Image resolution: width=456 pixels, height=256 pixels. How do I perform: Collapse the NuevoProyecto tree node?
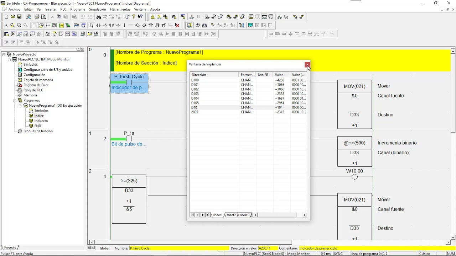point(4,54)
